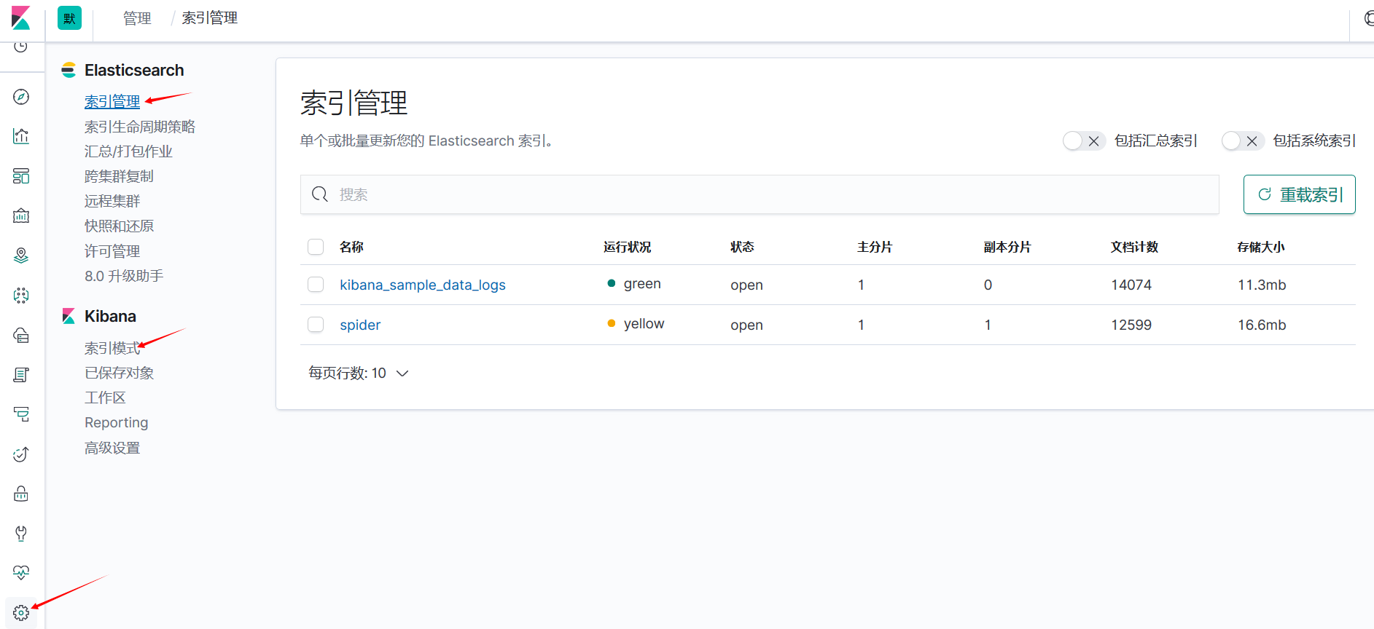Open 索引模式 under Kibana
Screen dimensions: 1374x629
click(112, 348)
